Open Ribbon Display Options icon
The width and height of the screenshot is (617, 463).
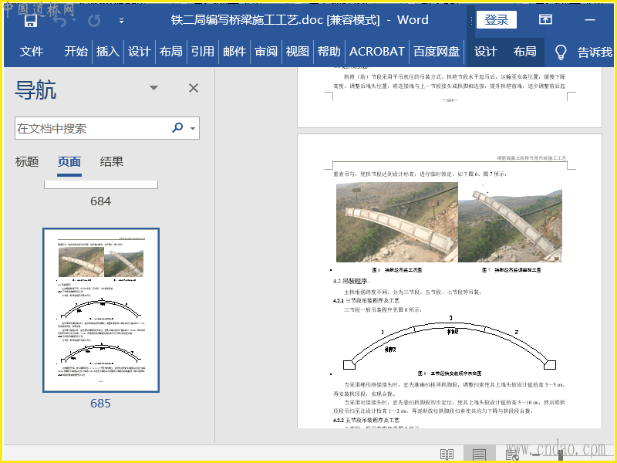[x=545, y=19]
